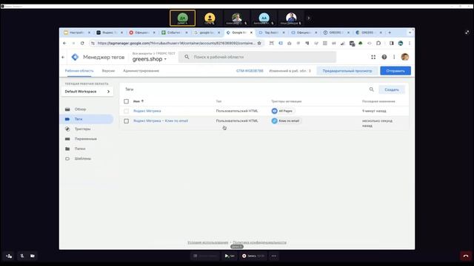Click the Tag Manager logo icon

coord(75,57)
